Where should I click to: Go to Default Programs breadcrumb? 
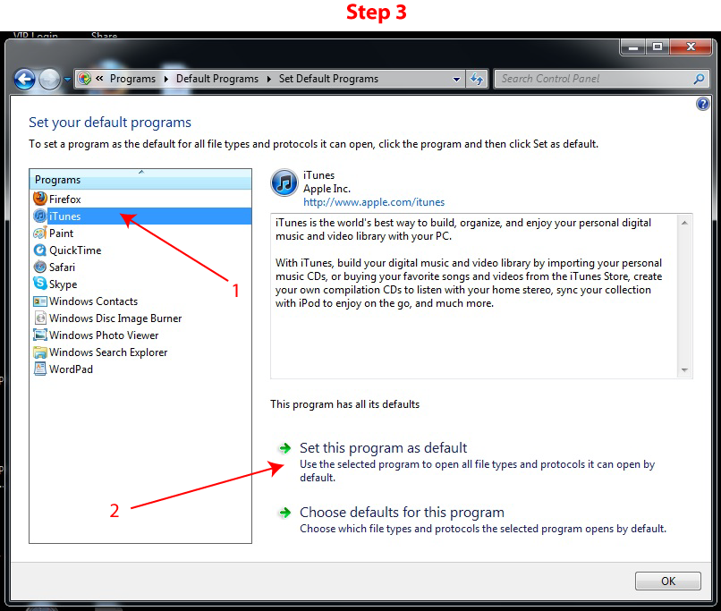(x=217, y=79)
